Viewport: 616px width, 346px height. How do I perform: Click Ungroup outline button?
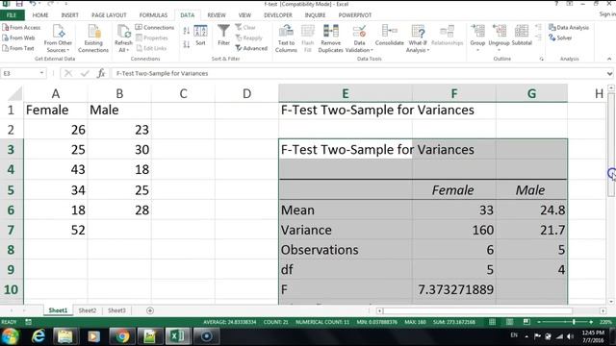click(x=499, y=37)
